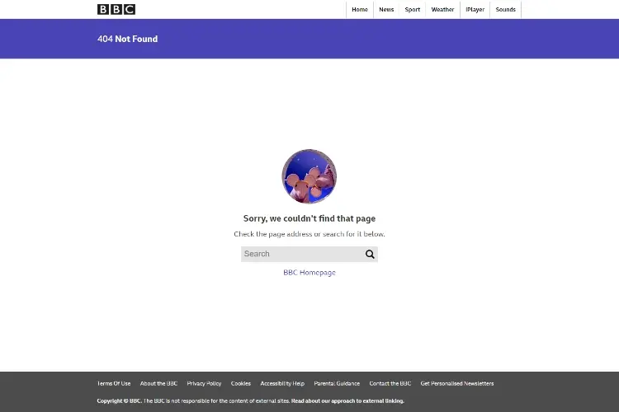Click the "Sorry, we couldn't find that page" text
The height and width of the screenshot is (412, 619).
309,218
